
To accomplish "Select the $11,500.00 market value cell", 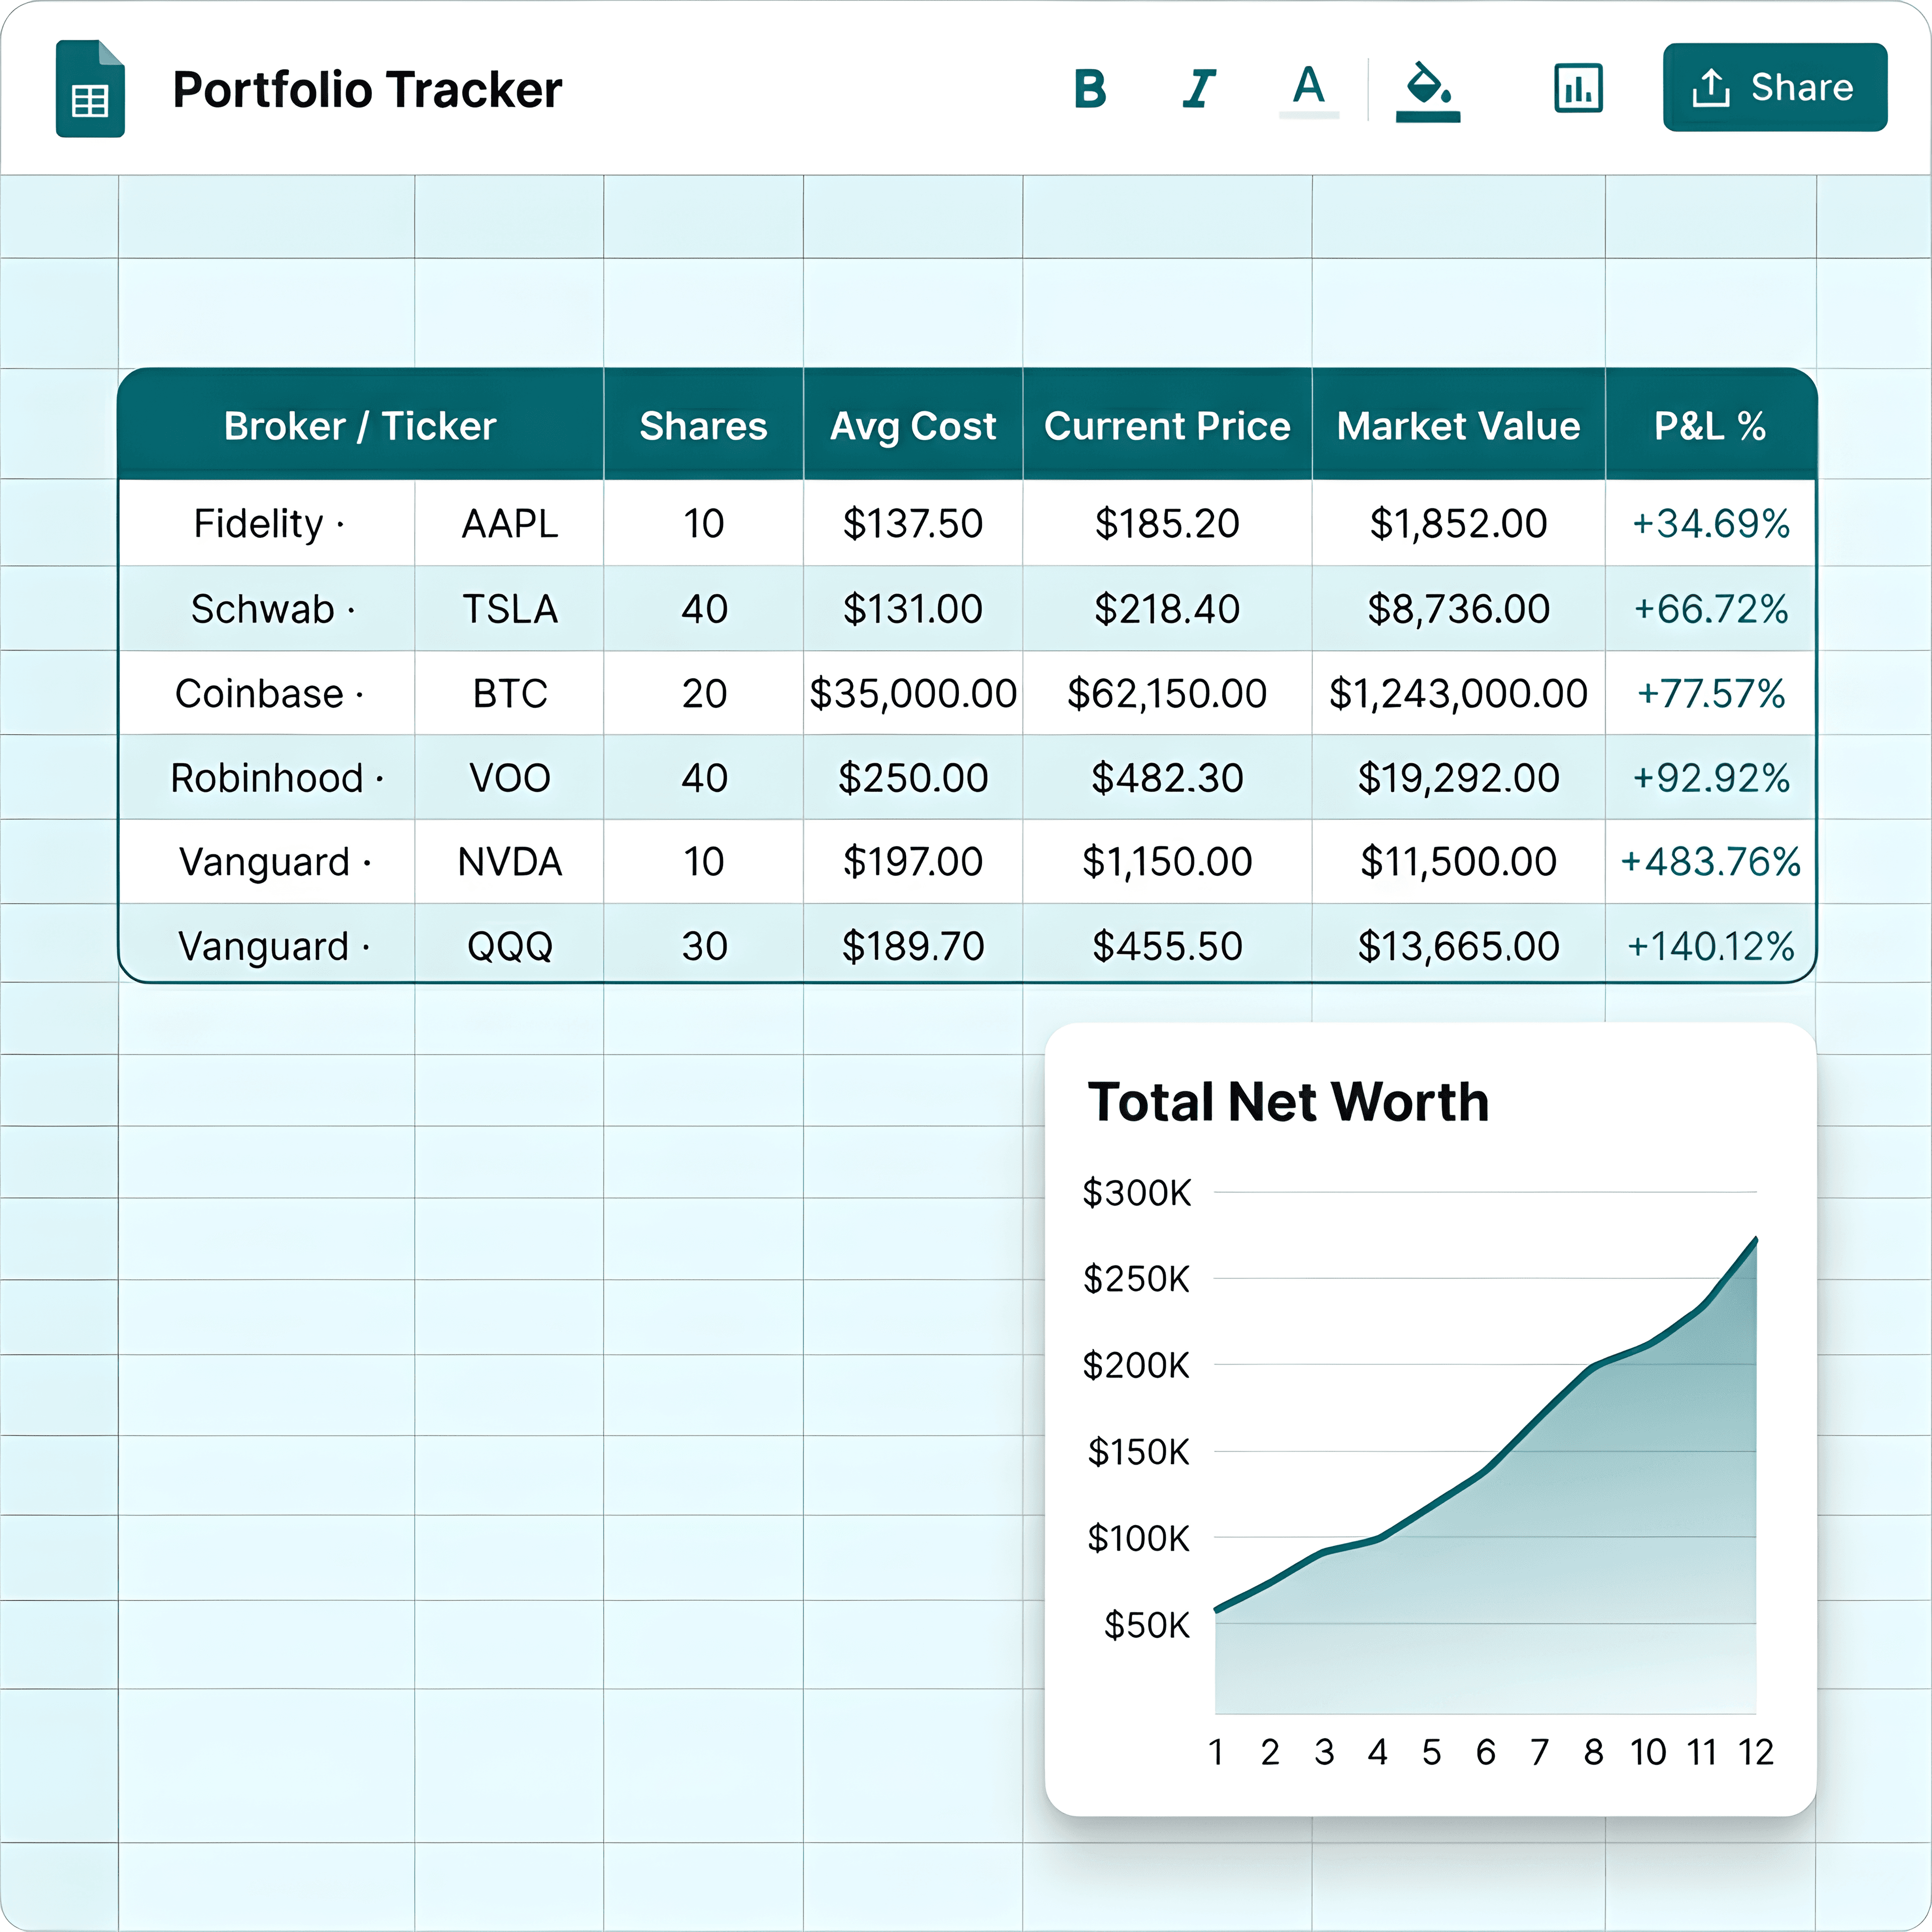I will 1458,861.
